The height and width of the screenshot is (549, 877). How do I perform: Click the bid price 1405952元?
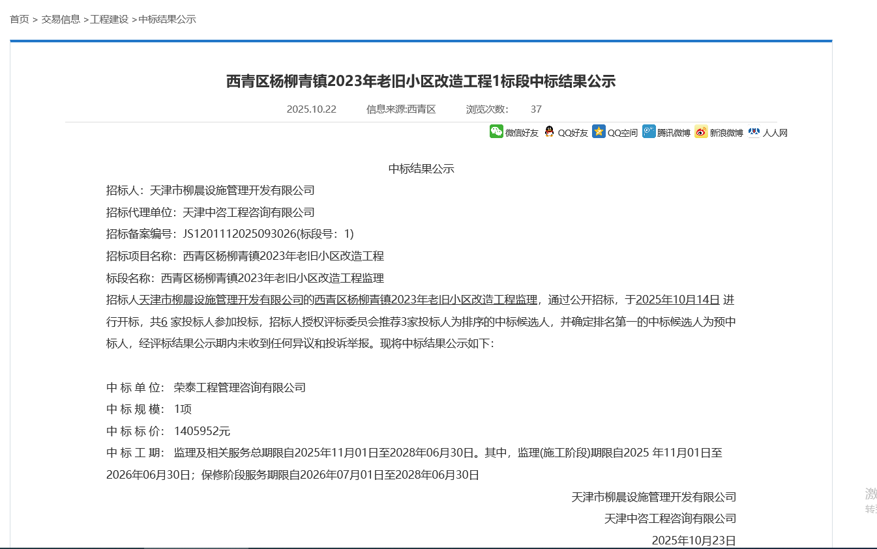(201, 431)
